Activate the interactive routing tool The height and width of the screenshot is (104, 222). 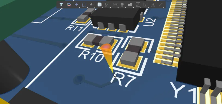[107, 5]
